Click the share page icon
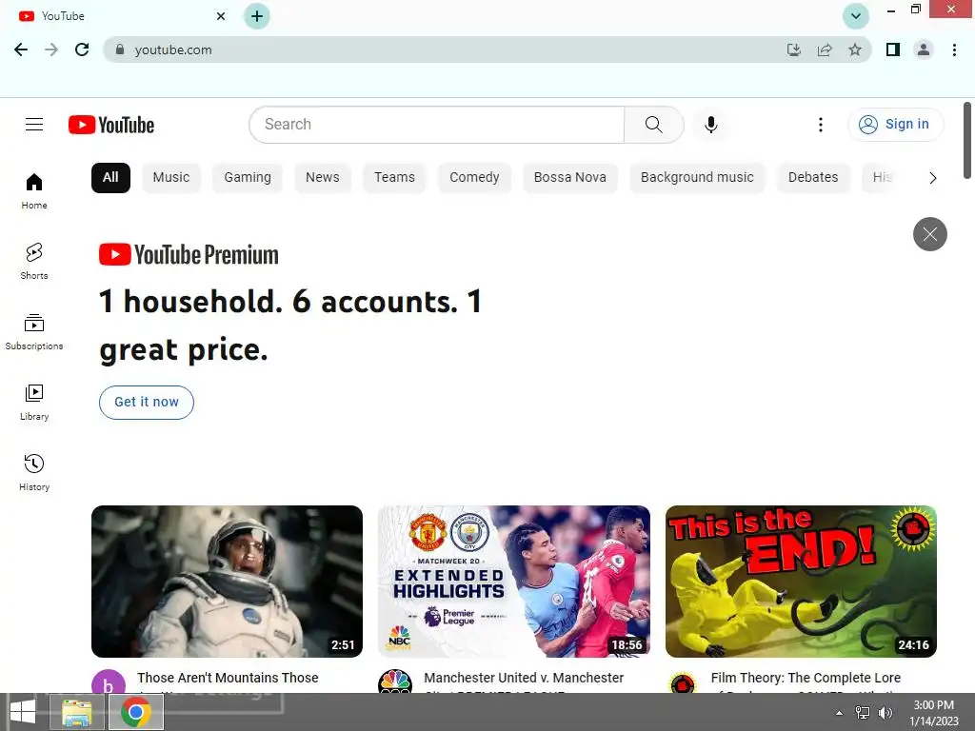The width and height of the screenshot is (975, 731). 825,49
